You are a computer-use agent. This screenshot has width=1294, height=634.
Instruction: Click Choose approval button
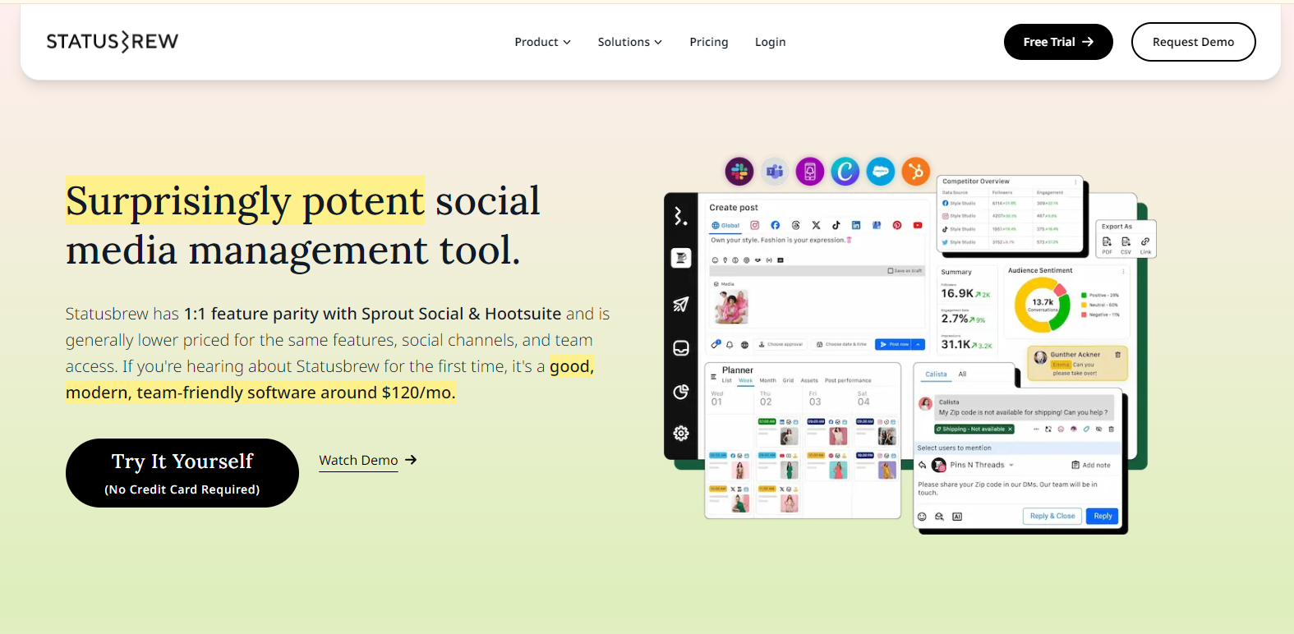click(x=781, y=345)
